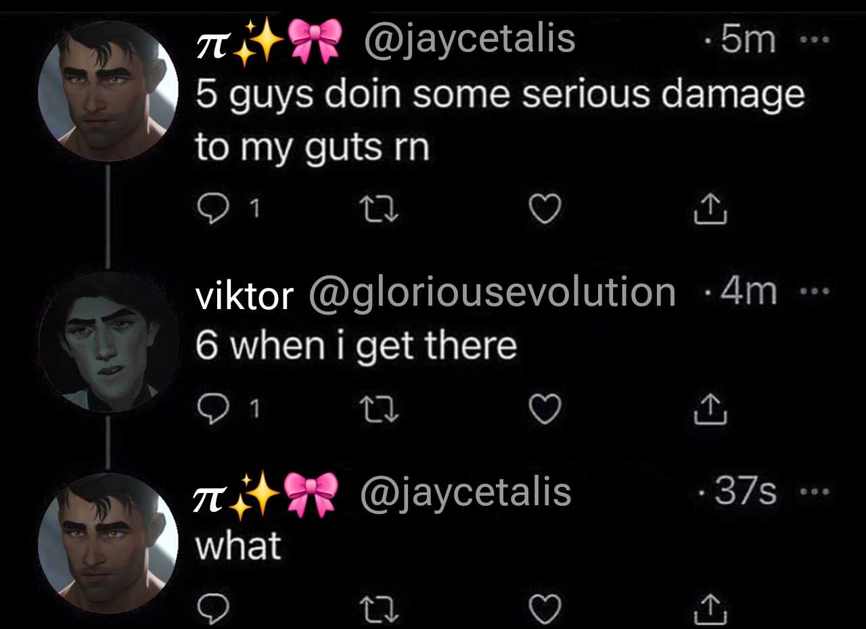Share the 'what' tweet
Viewport: 866px width, 629px height.
[x=710, y=607]
